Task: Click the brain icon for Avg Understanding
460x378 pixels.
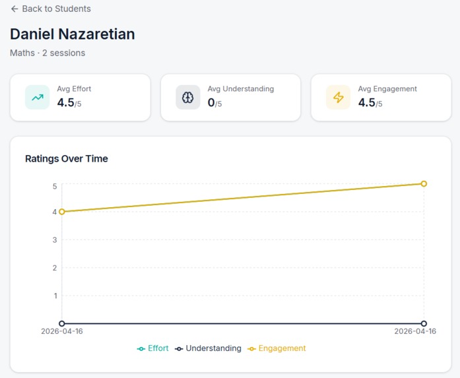Action: (187, 97)
